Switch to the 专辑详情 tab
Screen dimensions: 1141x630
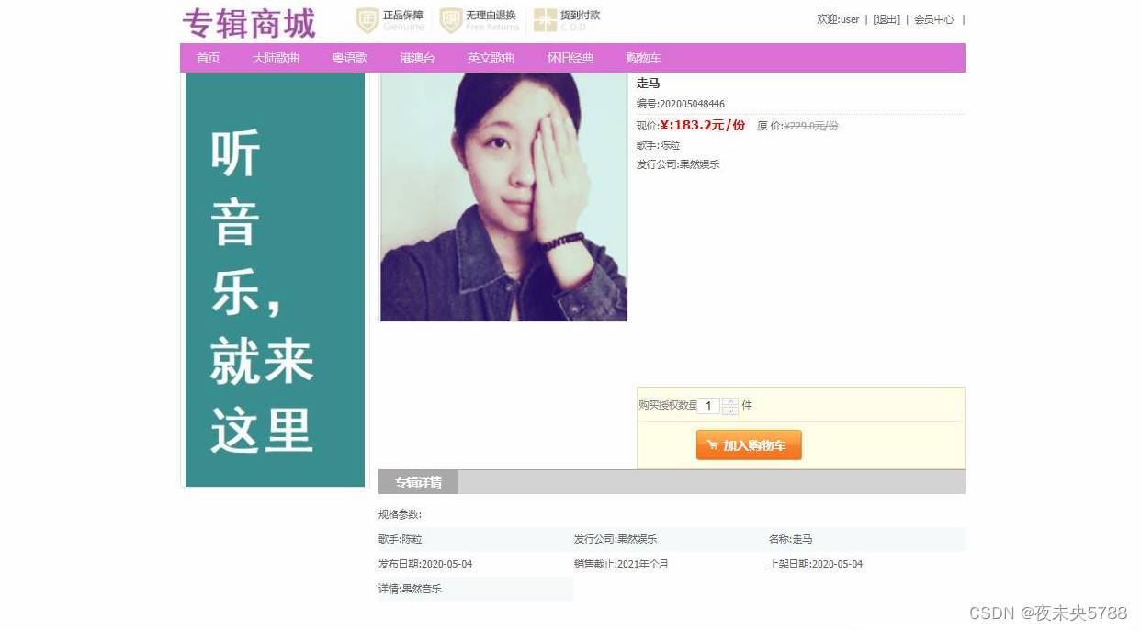(x=418, y=482)
